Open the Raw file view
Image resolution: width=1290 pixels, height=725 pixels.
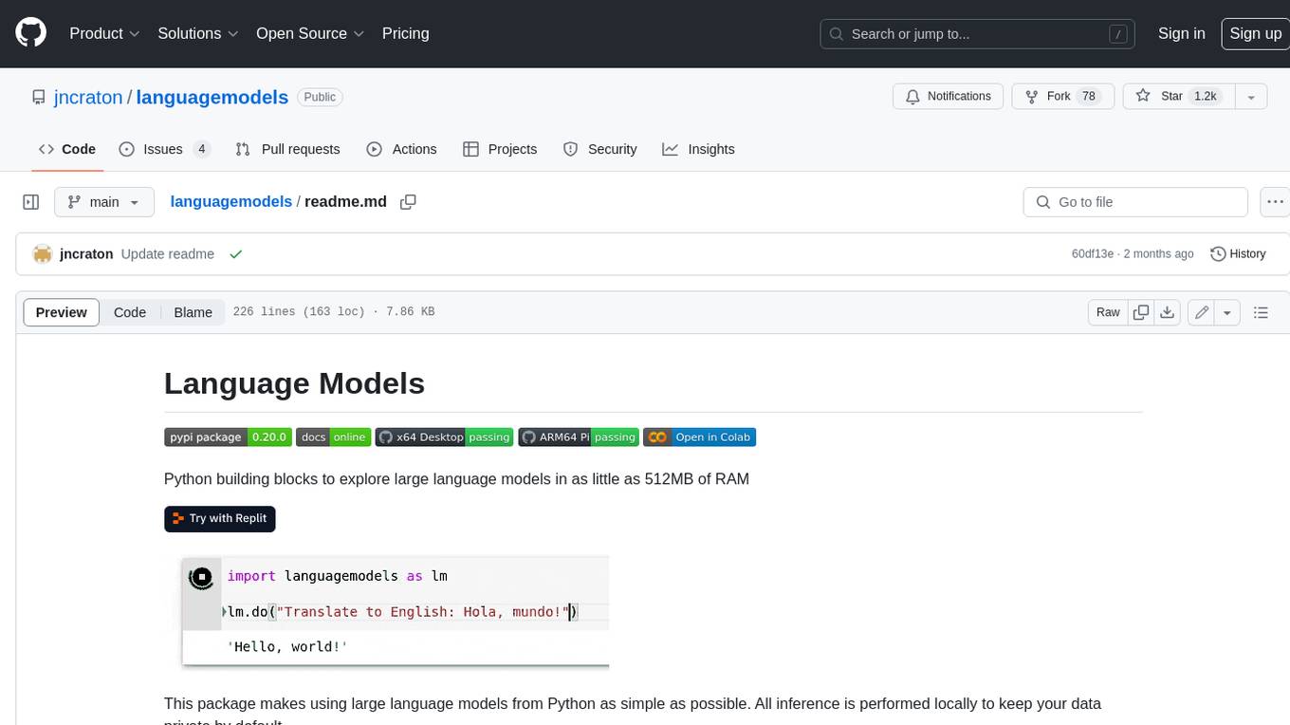tap(1108, 312)
